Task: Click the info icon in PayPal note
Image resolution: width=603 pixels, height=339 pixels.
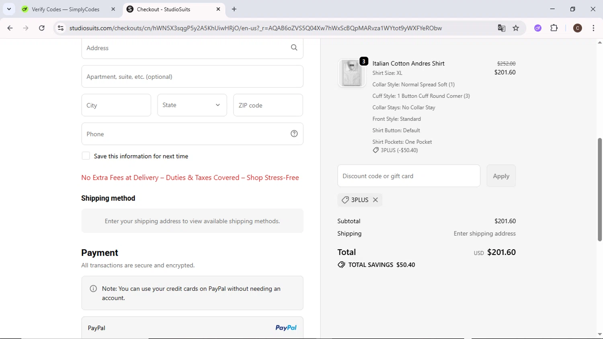Action: coord(93,289)
